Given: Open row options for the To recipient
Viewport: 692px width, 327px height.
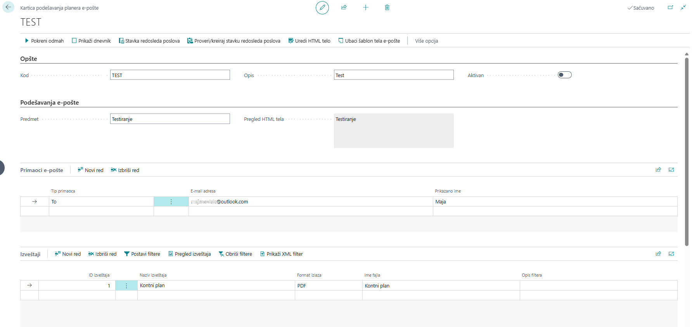Looking at the screenshot, I should (x=171, y=201).
